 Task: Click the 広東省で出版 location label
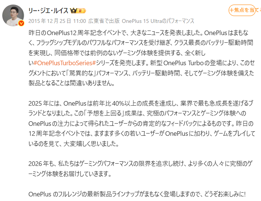coord(104,21)
